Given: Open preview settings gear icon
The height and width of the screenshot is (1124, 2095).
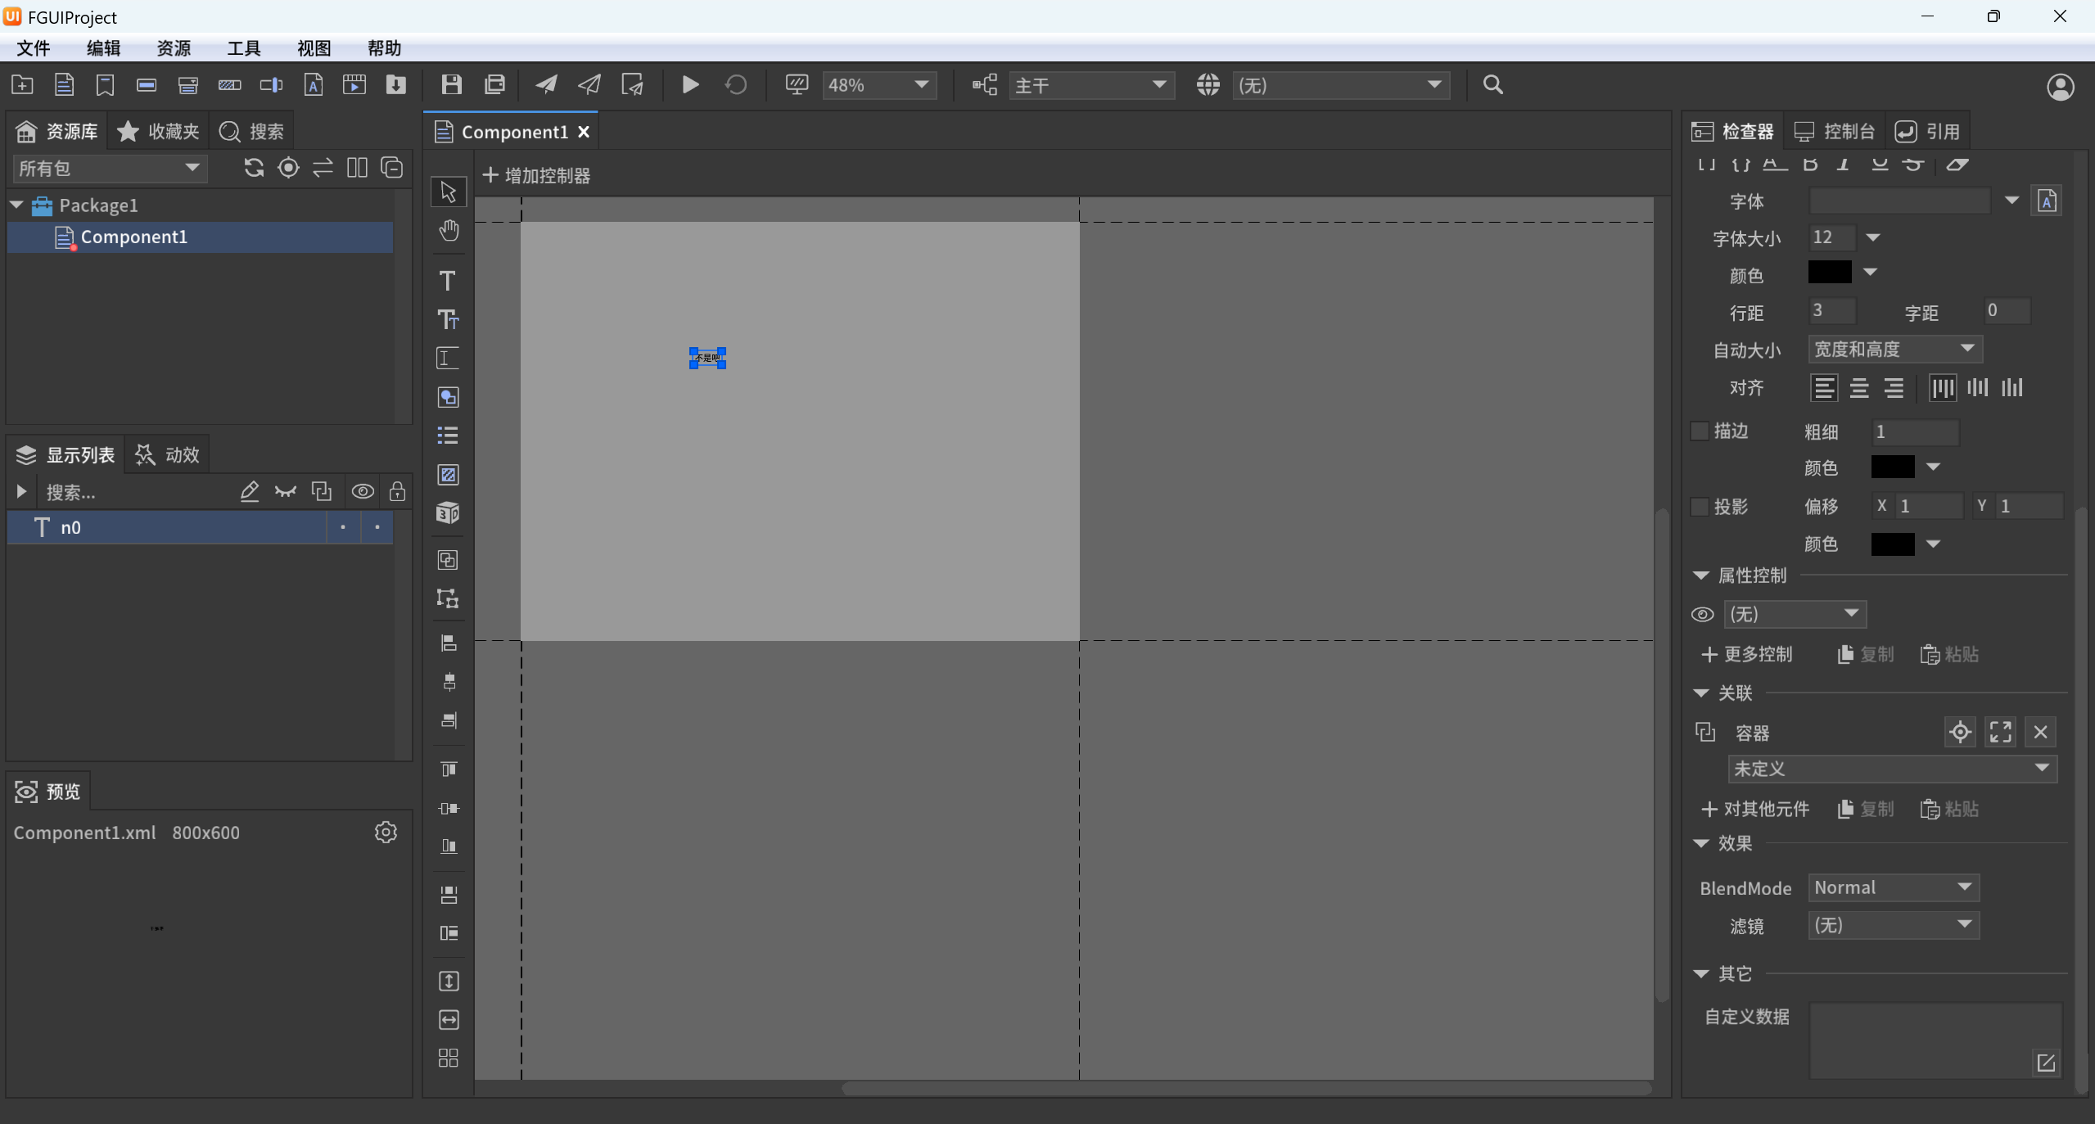Looking at the screenshot, I should pyautogui.click(x=386, y=833).
